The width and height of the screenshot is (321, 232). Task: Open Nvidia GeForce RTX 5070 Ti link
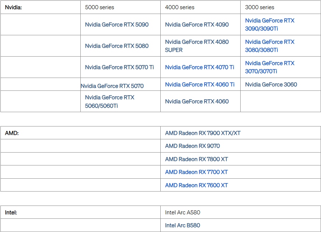click(x=119, y=67)
